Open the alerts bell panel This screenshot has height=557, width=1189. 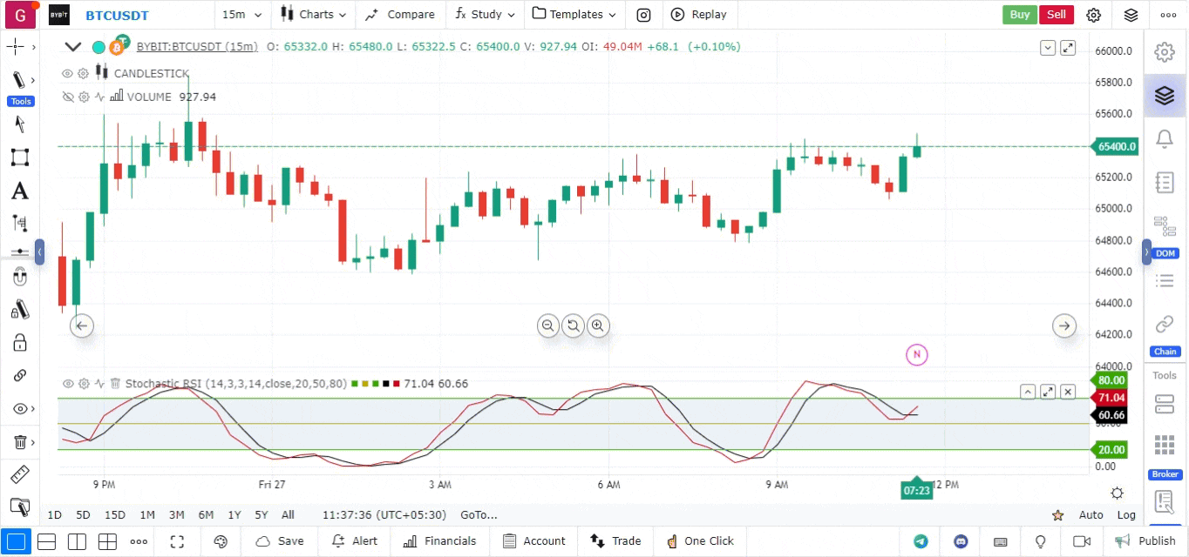click(1164, 138)
